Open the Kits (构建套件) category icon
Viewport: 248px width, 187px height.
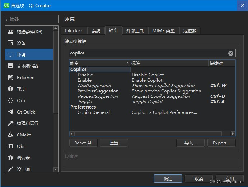(x=10, y=32)
